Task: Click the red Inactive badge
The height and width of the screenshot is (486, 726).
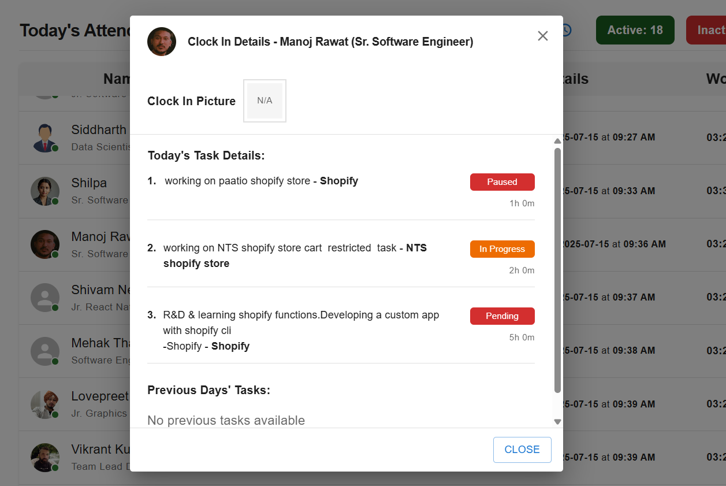Action: tap(706, 30)
